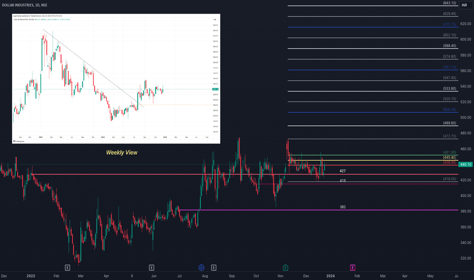Open the earnings marker beside the dividend marker

(214, 268)
